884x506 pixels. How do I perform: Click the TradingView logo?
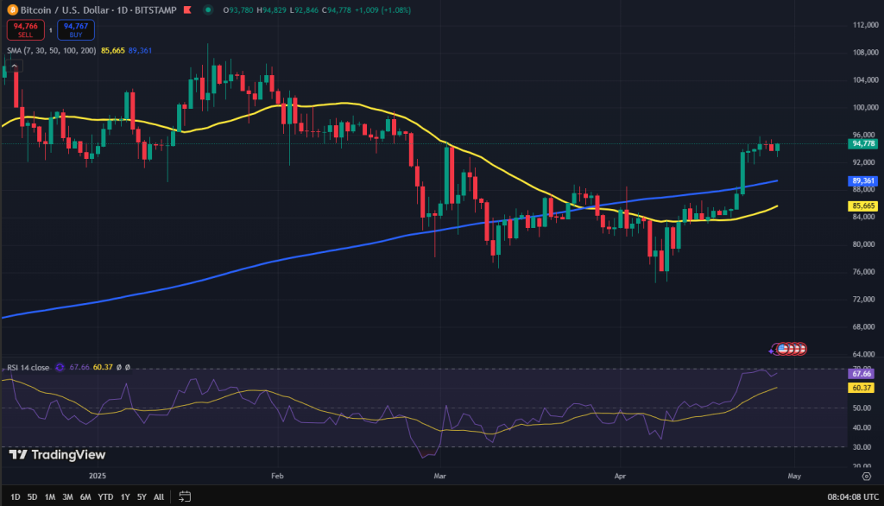coord(58,455)
